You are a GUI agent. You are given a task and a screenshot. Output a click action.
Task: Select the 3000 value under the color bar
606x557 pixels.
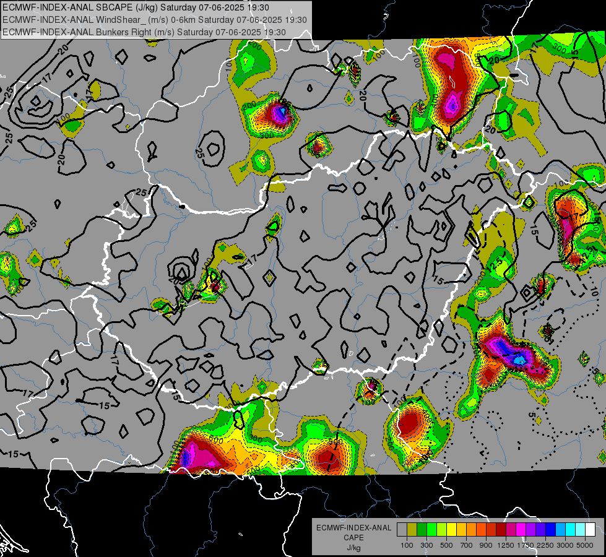point(565,545)
